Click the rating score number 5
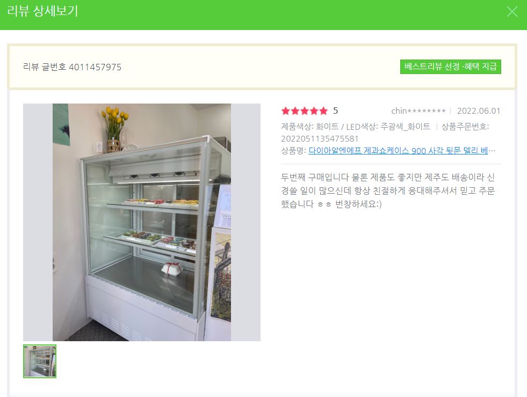The height and width of the screenshot is (397, 527). pyautogui.click(x=335, y=111)
